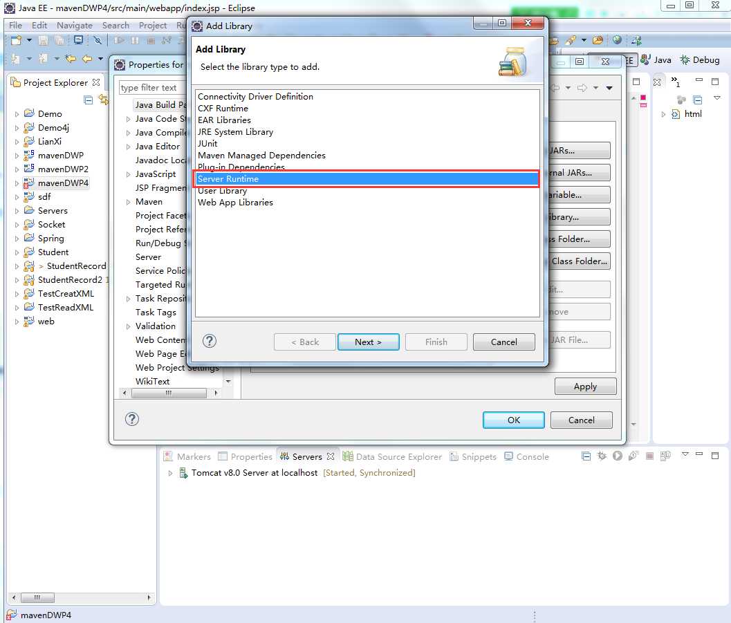Viewport: 731px width, 623px height.
Task: Click Cancel in Properties dialog
Action: pyautogui.click(x=581, y=420)
